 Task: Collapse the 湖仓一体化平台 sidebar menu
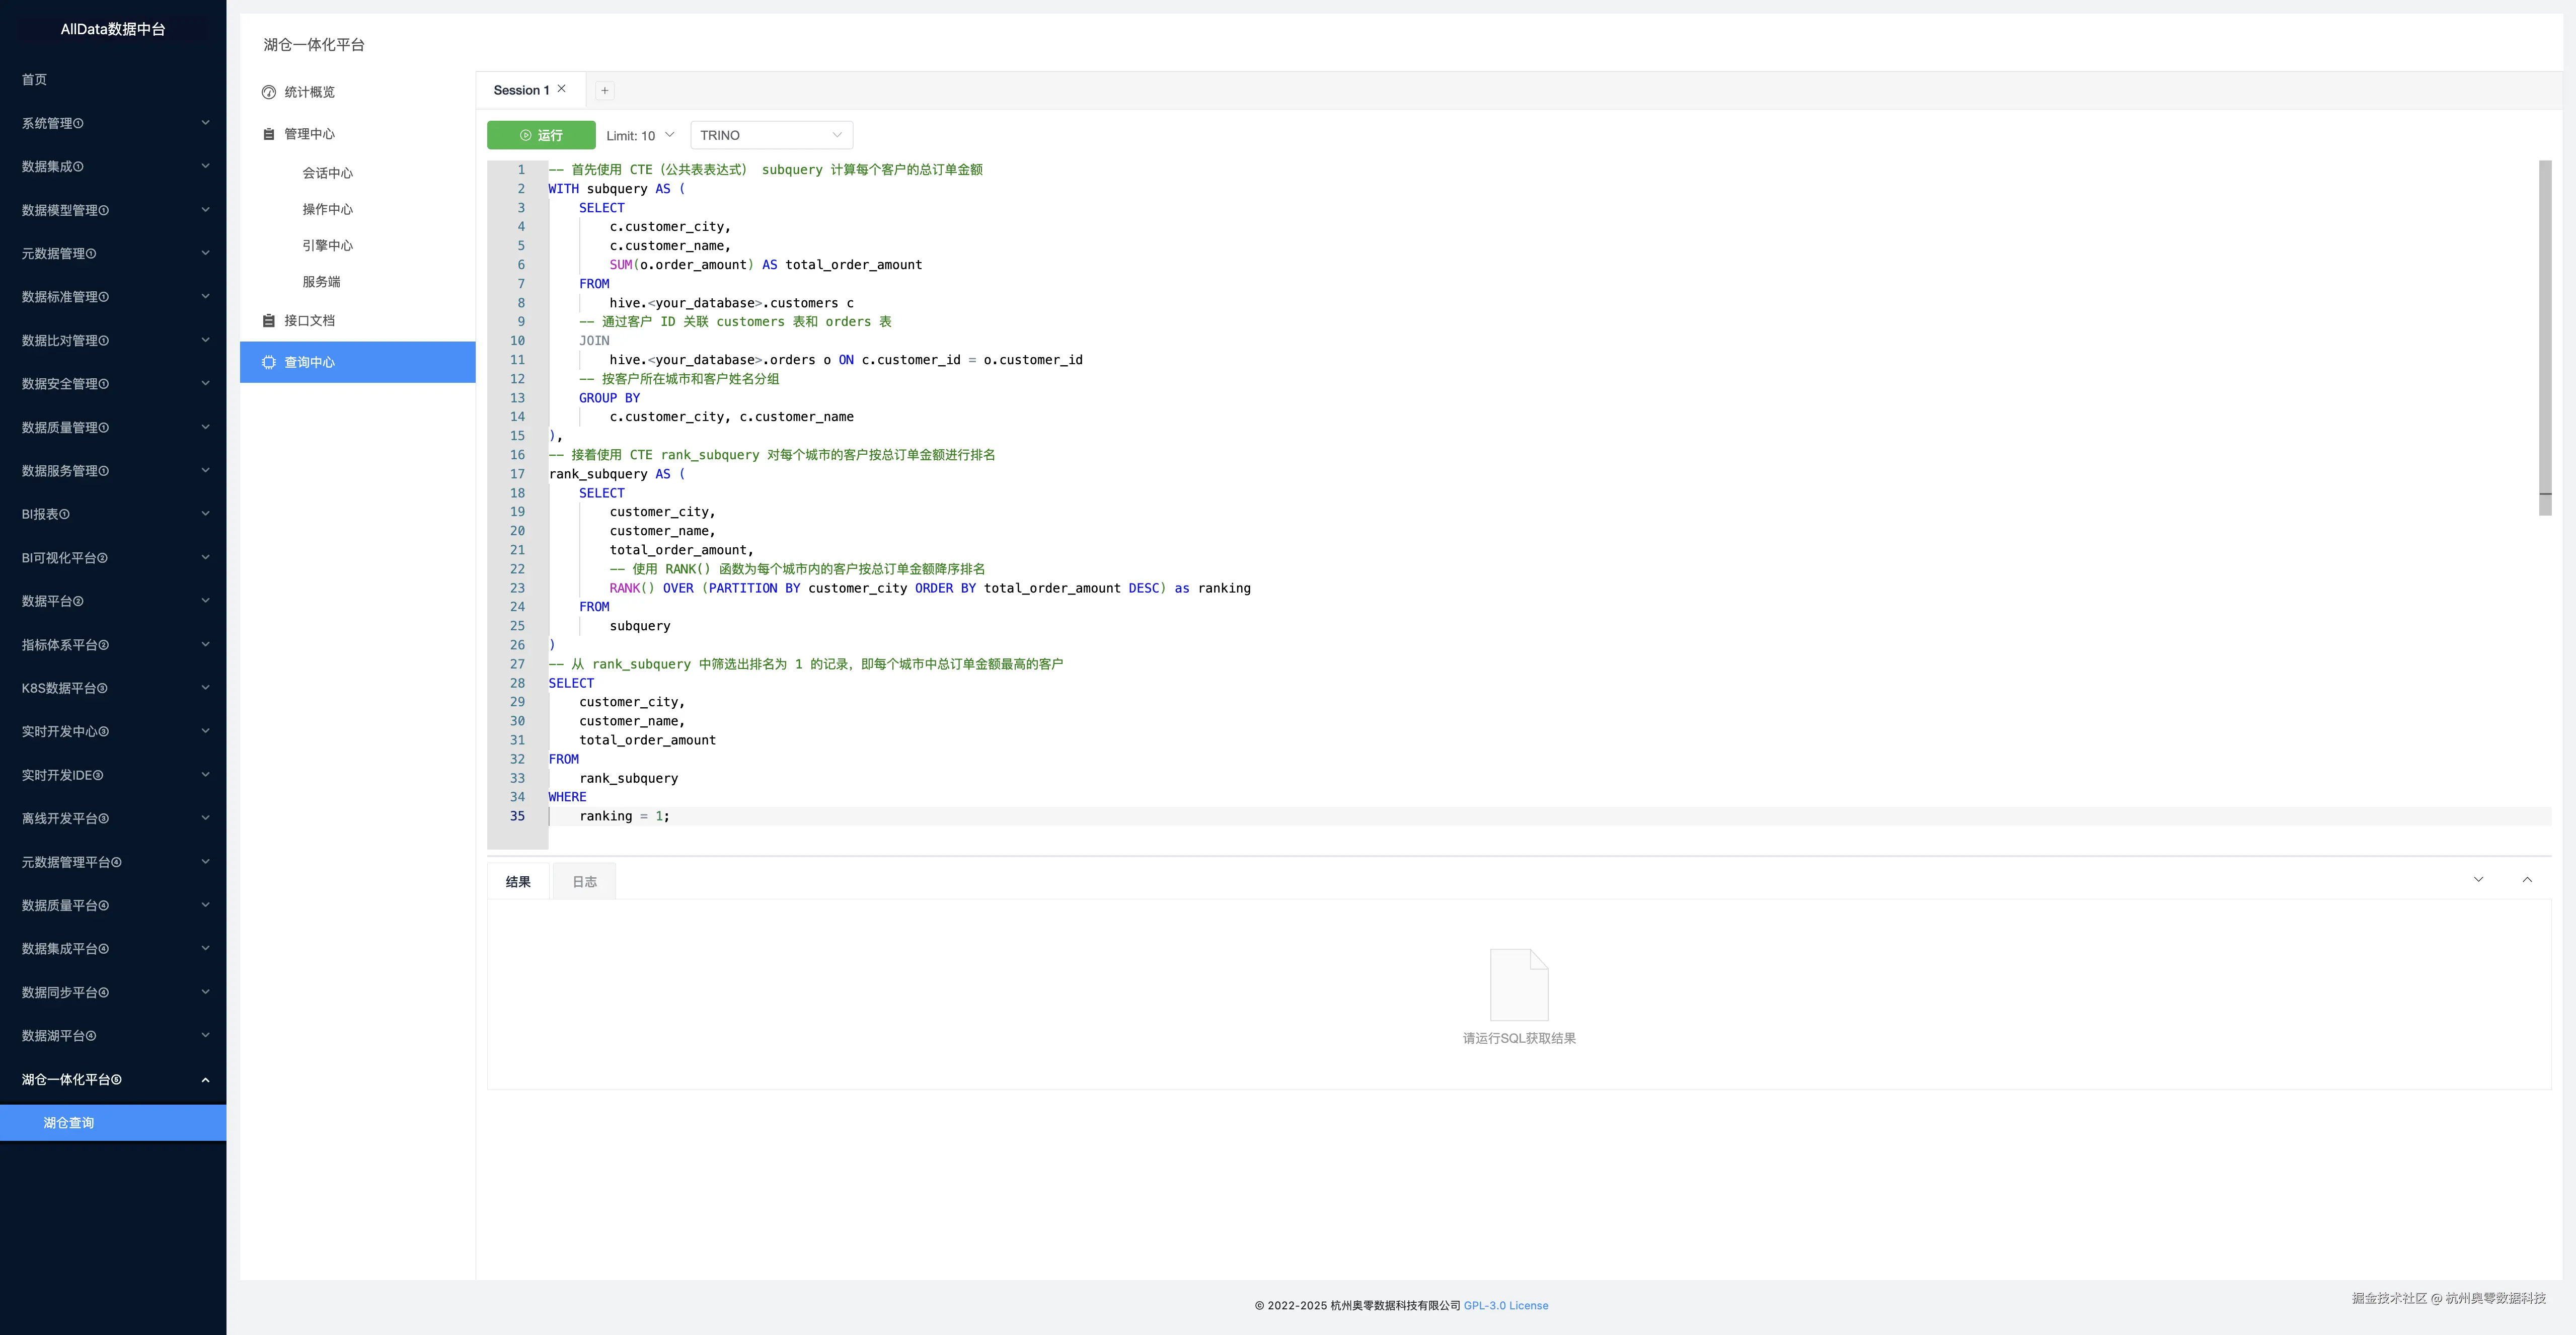coord(113,1079)
